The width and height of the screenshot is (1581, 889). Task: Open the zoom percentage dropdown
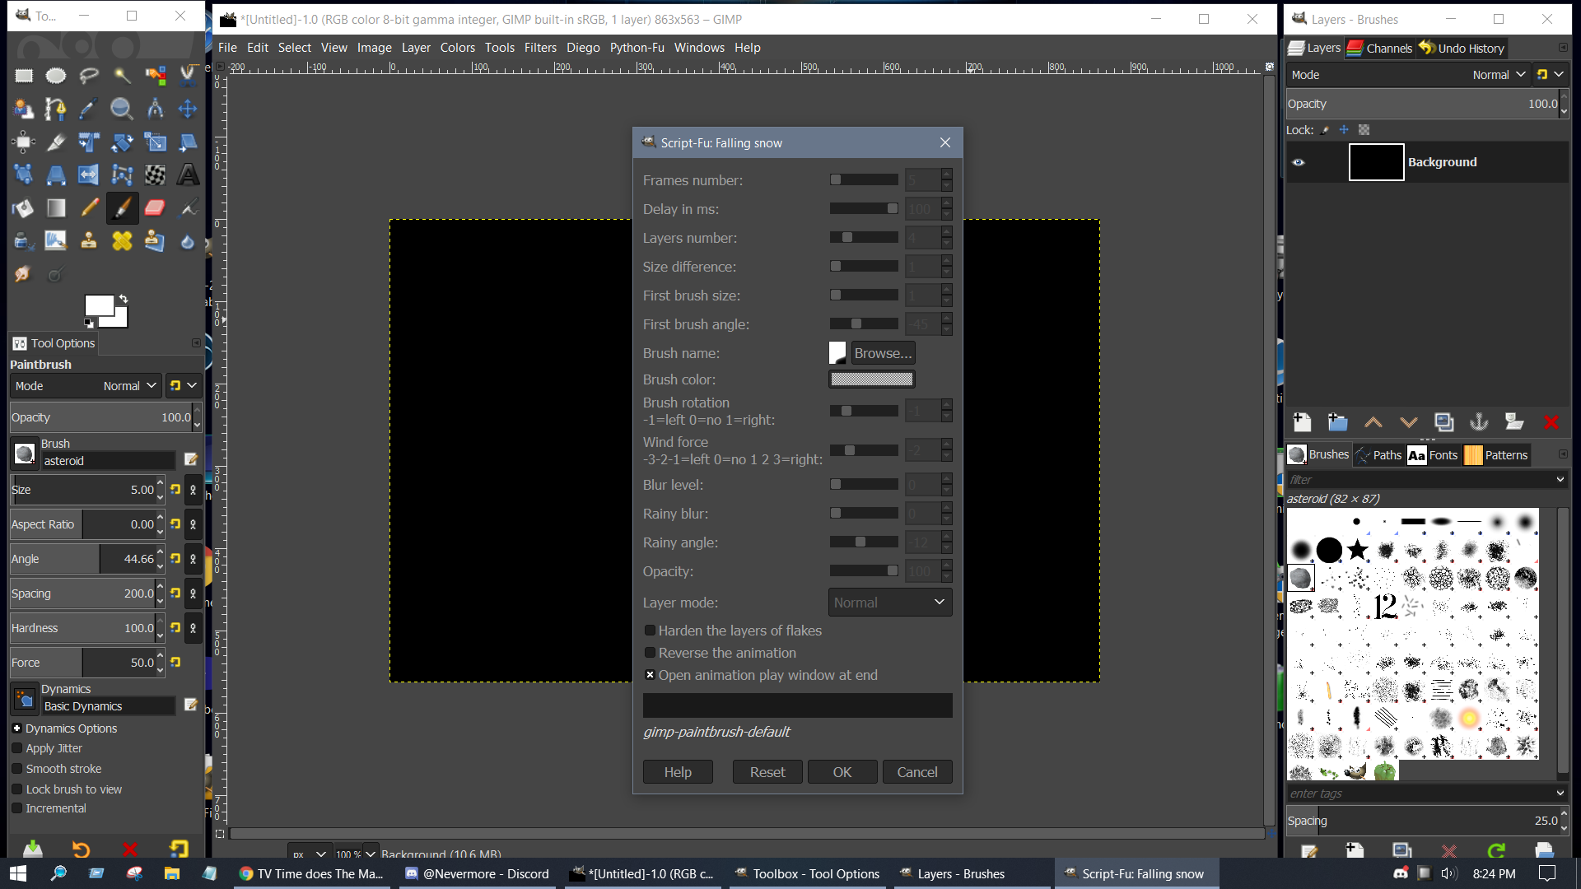(371, 854)
